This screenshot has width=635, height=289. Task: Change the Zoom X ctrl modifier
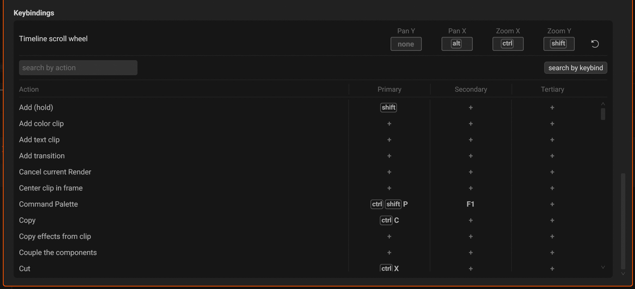508,44
